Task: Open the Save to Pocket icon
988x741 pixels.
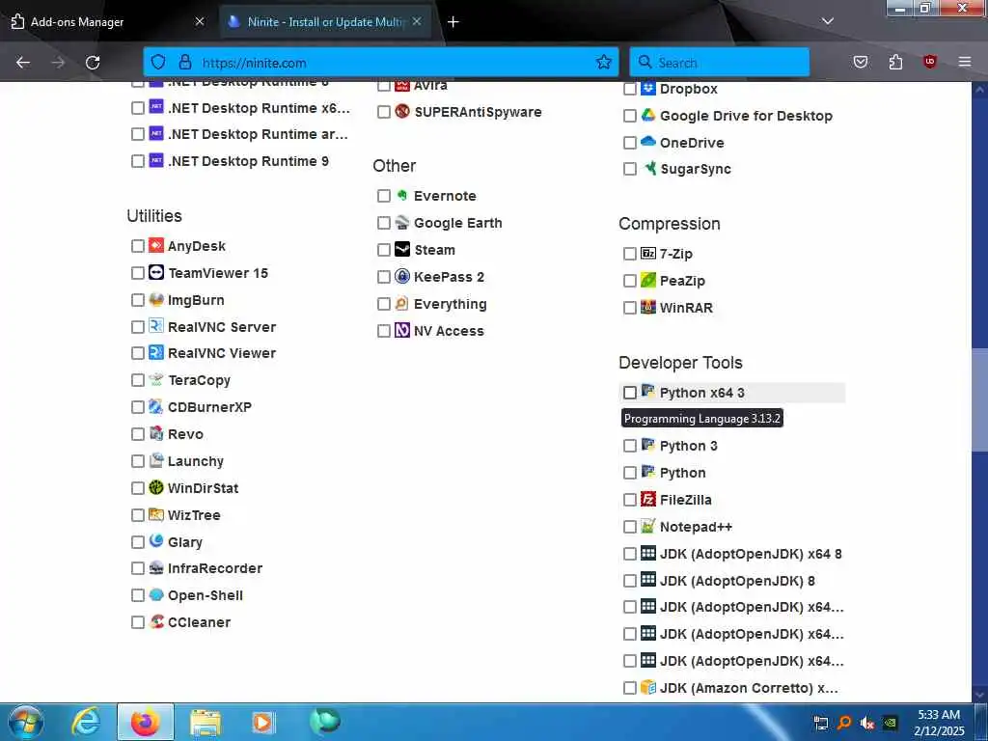Action: [x=860, y=62]
